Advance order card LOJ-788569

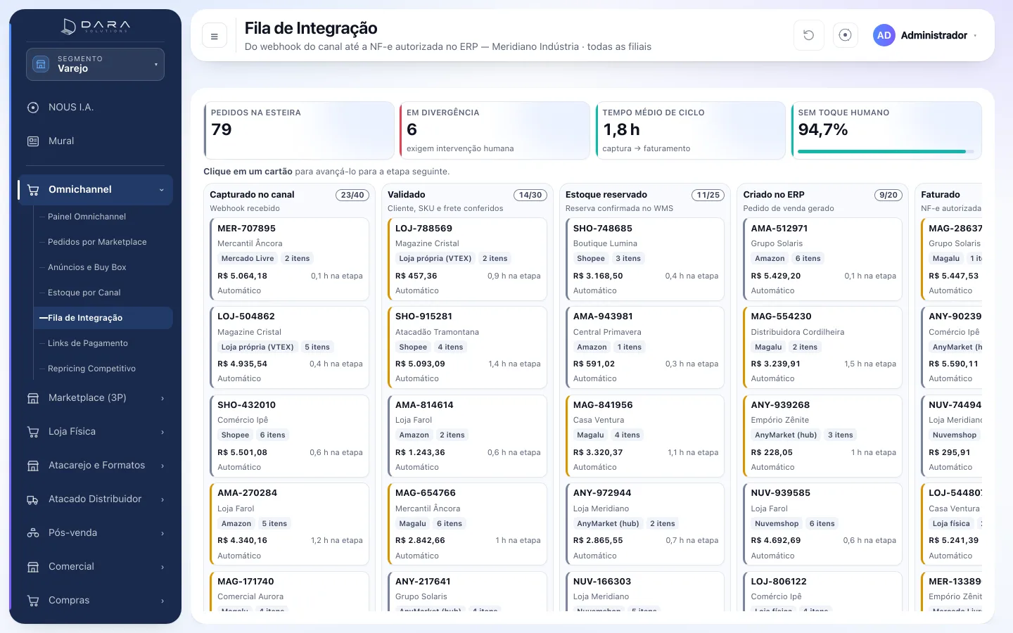(467, 259)
